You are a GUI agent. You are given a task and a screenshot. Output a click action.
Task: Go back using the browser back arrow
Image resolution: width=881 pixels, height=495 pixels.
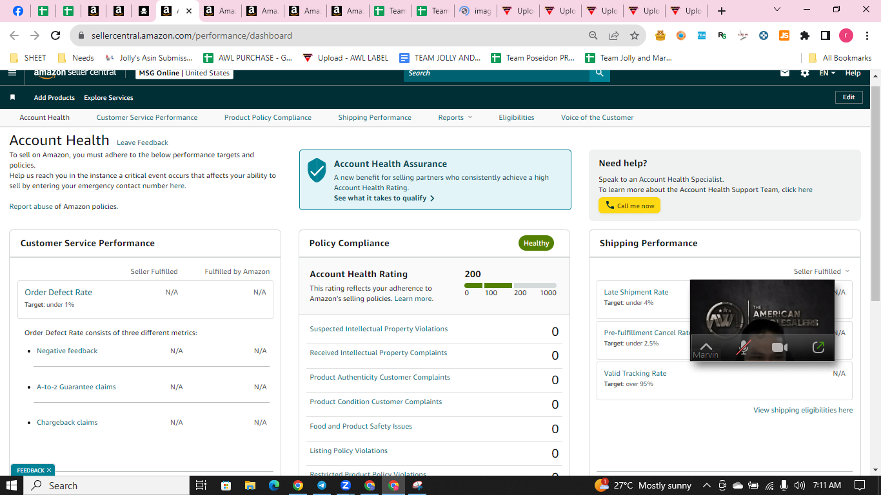14,35
